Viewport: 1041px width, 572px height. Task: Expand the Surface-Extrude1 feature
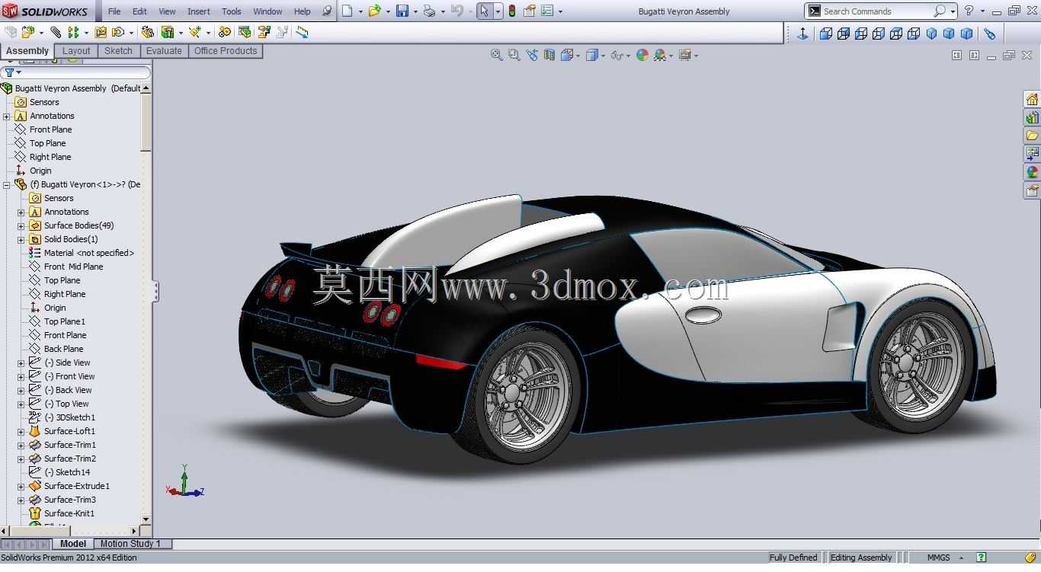point(21,487)
